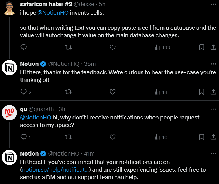The height and width of the screenshot is (184, 219).
Task: Open safaricom hater's profile avatar
Action: pos(9,9)
